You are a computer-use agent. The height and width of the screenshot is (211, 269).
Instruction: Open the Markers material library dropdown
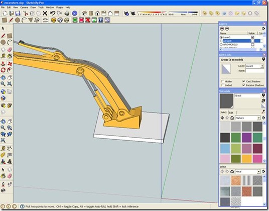click(258, 118)
